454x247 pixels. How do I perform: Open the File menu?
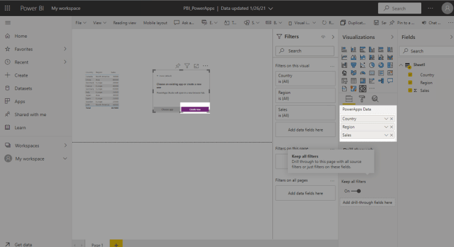coord(81,23)
